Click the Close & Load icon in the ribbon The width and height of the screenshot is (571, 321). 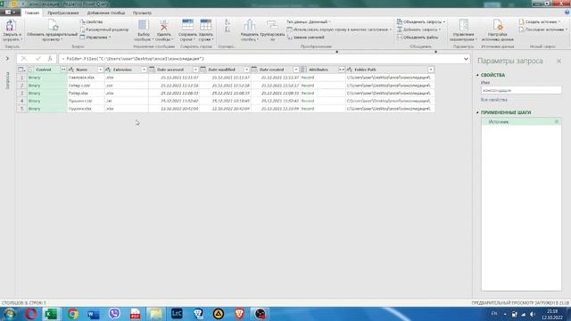click(x=11, y=26)
